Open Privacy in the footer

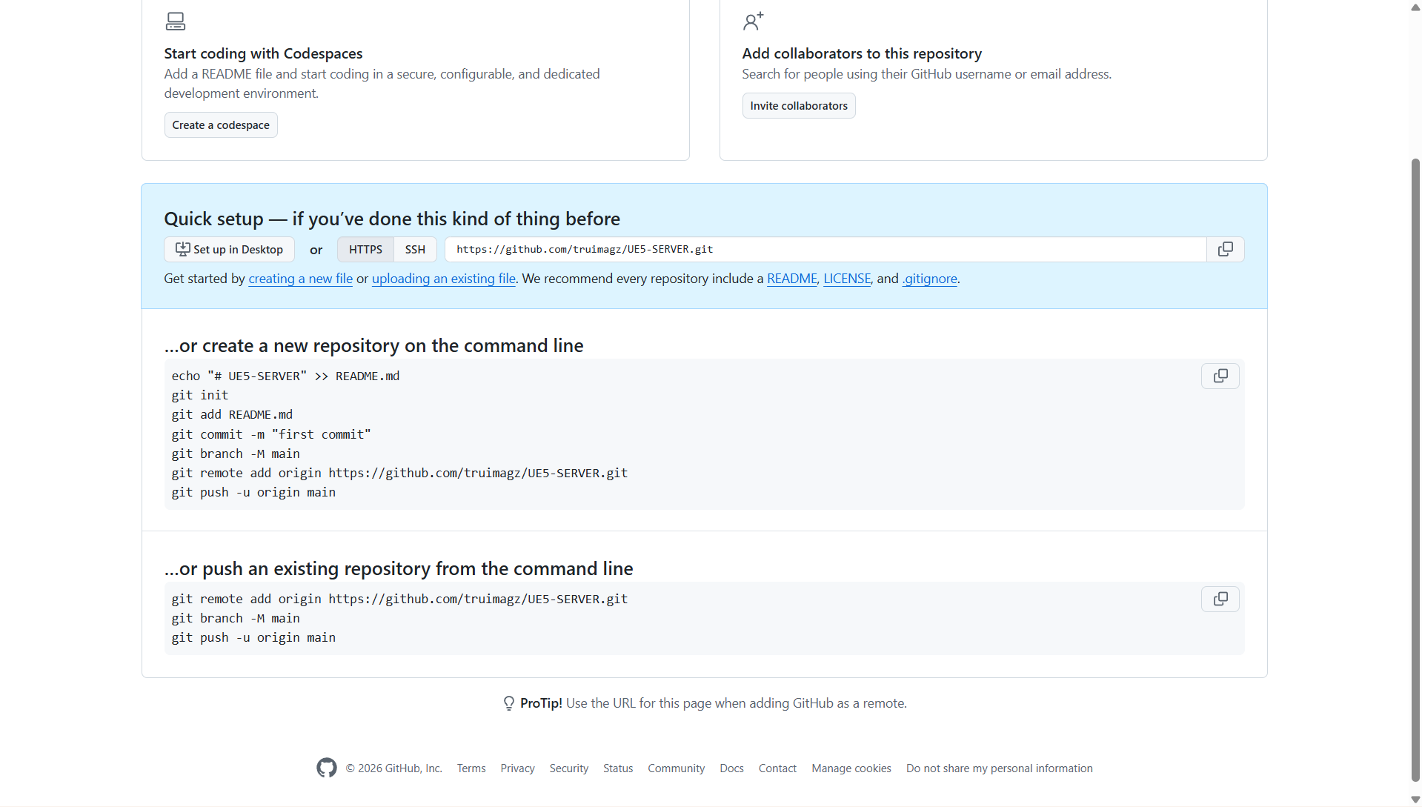[517, 768]
